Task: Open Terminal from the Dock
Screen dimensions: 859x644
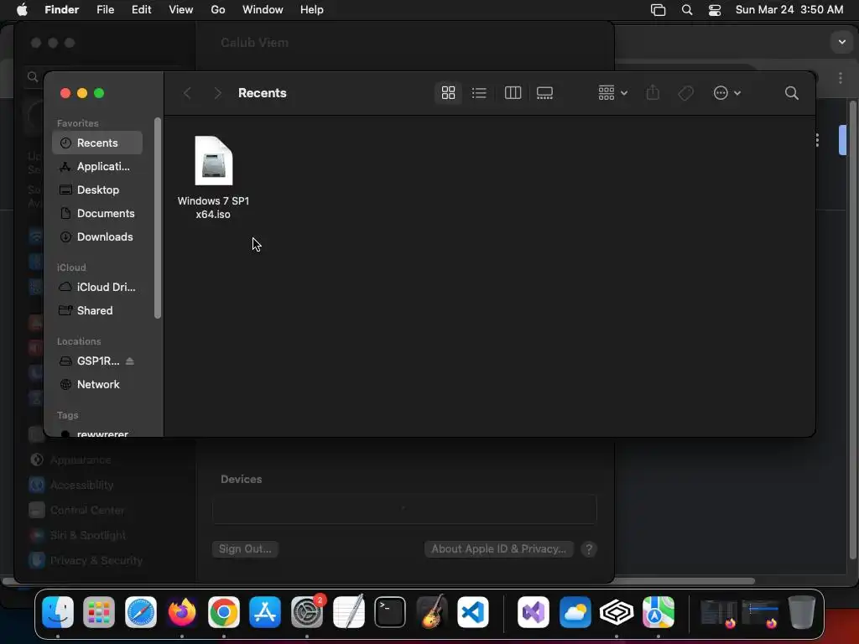Action: [x=390, y=612]
